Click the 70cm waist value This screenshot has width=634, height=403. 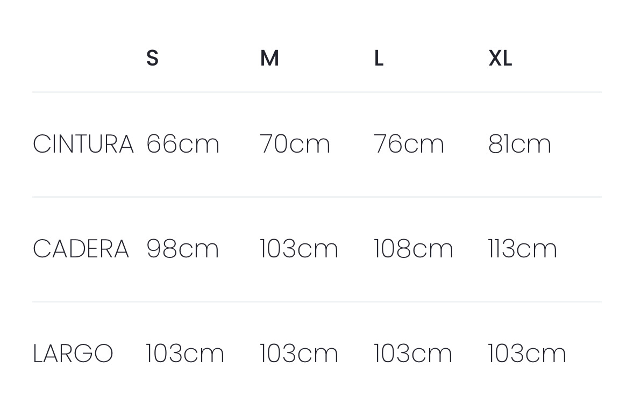pos(295,144)
